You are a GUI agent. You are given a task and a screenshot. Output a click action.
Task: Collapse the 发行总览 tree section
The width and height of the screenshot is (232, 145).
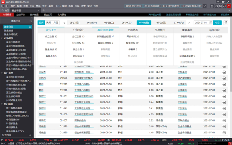2,73
